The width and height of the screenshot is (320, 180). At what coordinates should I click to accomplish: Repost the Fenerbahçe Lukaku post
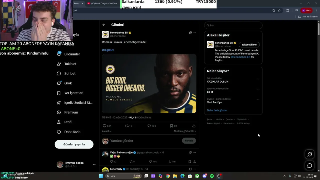point(128,126)
